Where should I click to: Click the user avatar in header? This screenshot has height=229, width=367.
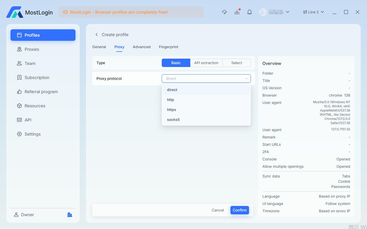pos(263,12)
